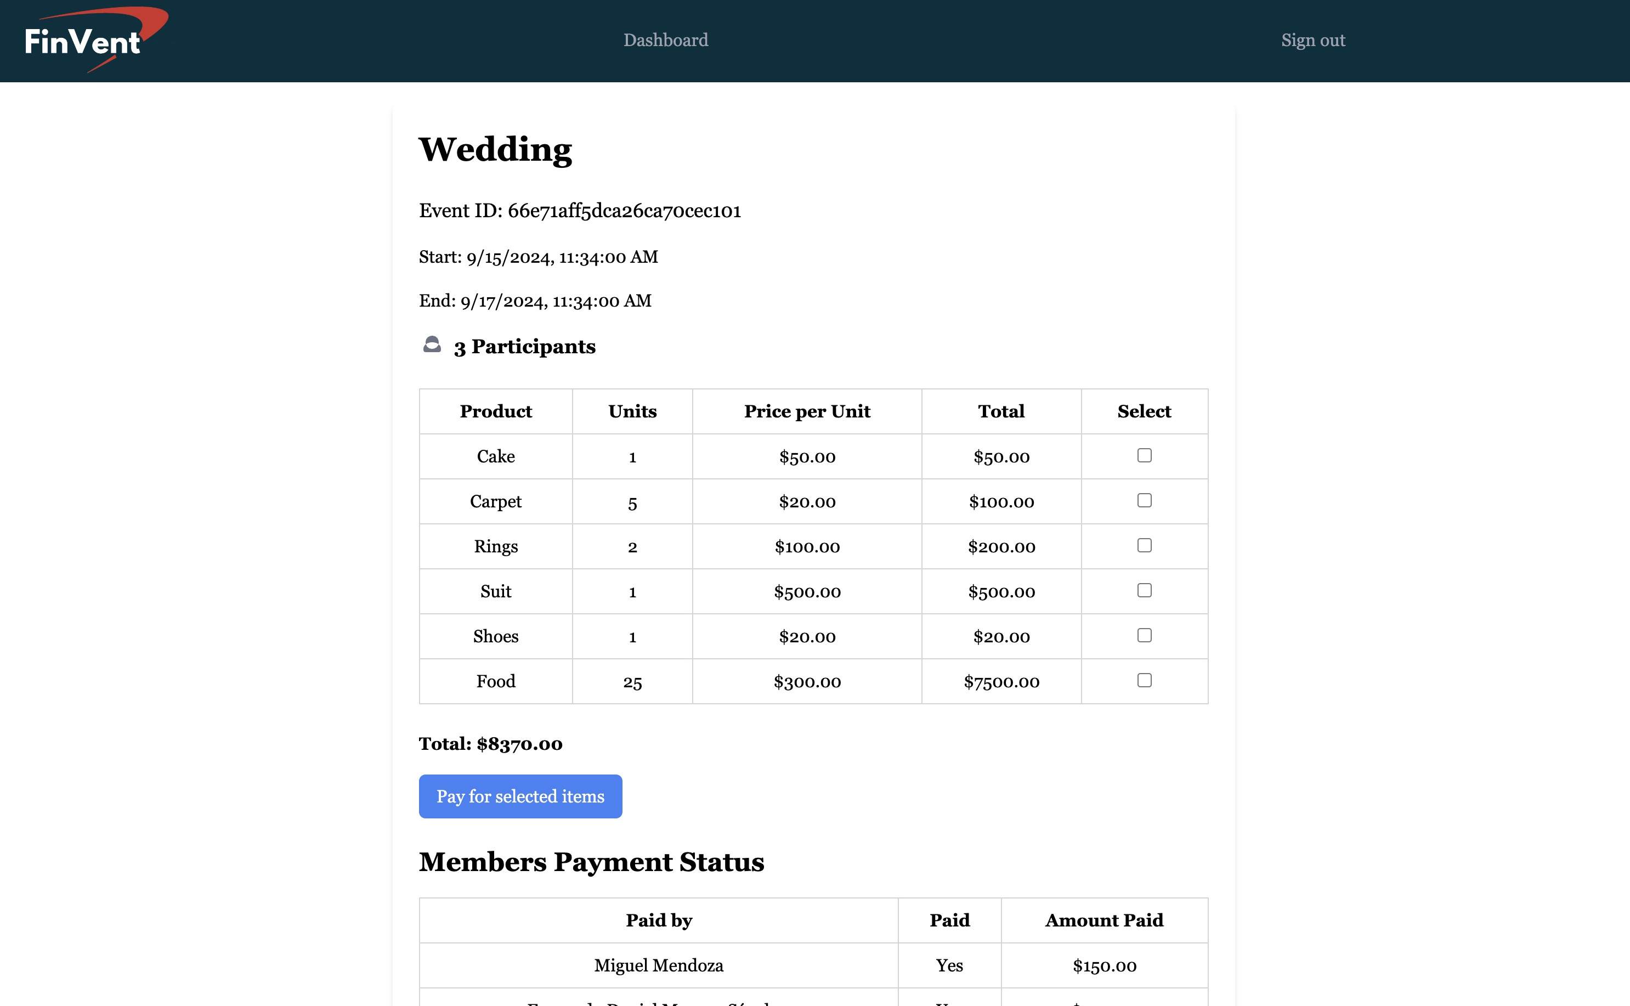
Task: Click the Food total $7500.00 cell
Action: [x=1001, y=681]
